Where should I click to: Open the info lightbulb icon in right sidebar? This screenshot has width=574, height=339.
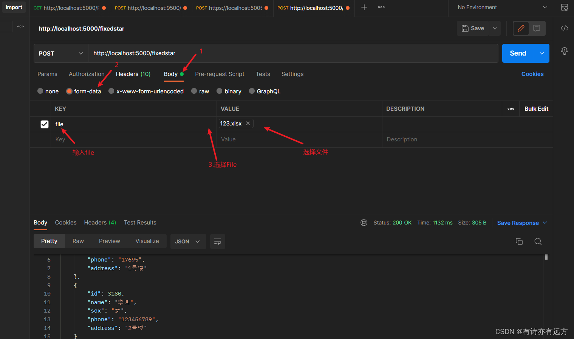[564, 51]
